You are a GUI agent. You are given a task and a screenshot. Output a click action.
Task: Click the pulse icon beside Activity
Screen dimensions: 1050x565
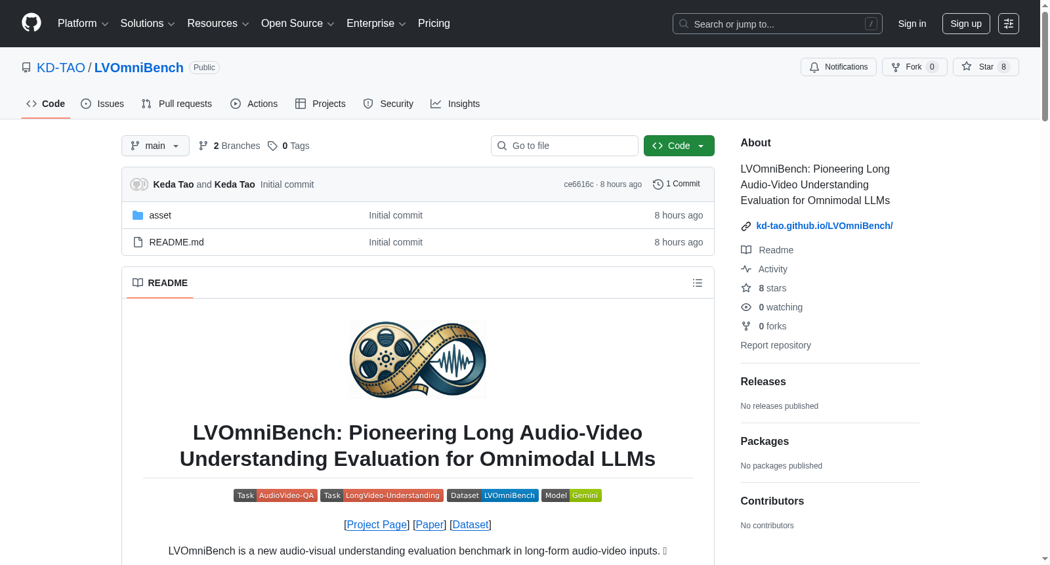pos(746,269)
